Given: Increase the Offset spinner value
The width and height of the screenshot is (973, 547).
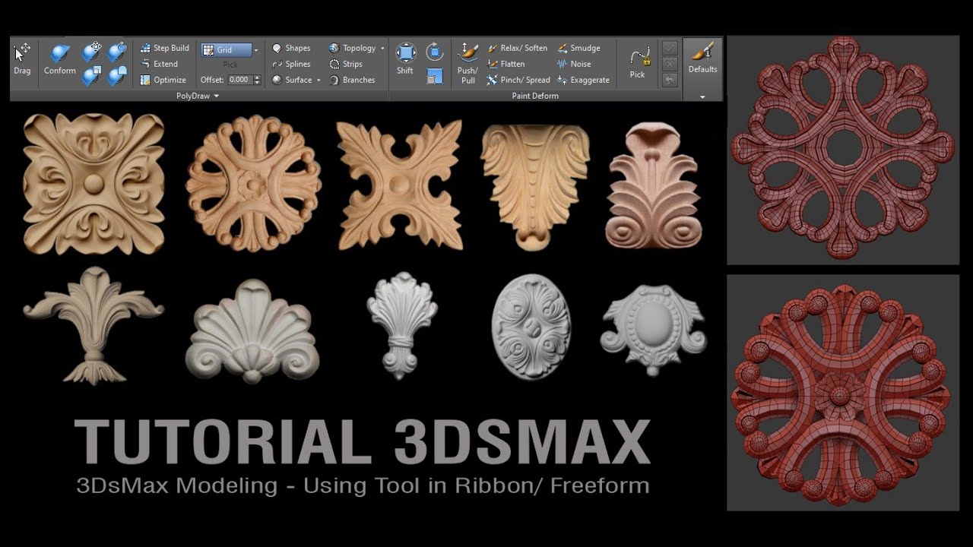Looking at the screenshot, I should point(257,77).
